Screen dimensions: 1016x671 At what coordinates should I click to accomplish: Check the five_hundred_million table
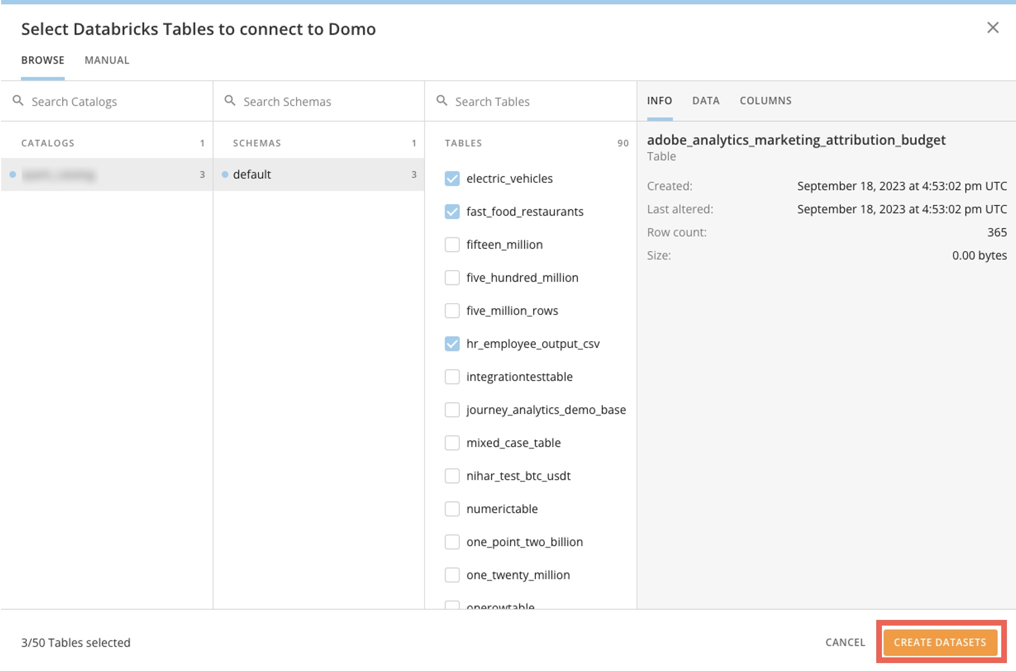click(452, 277)
